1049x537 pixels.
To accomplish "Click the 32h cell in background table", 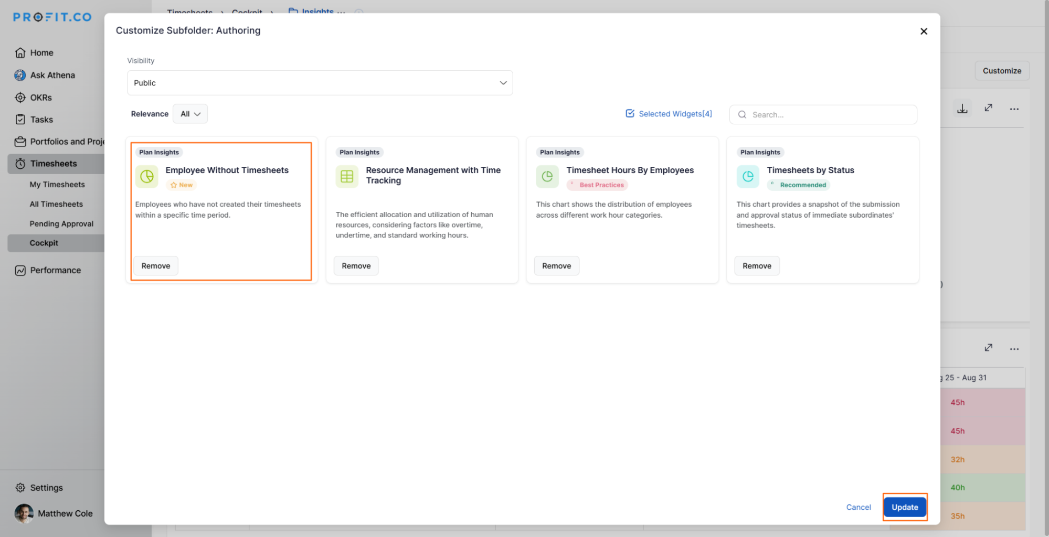I will coord(983,459).
